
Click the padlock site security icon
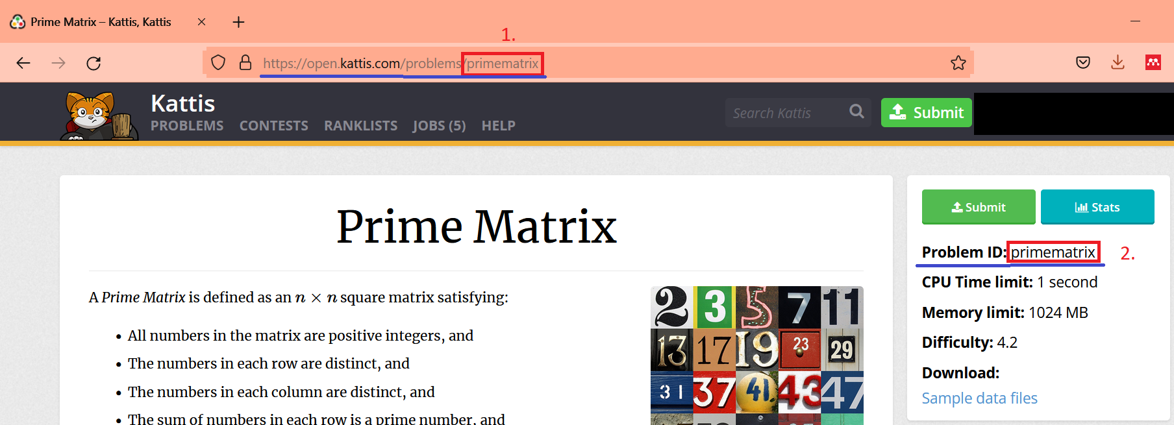pos(245,63)
